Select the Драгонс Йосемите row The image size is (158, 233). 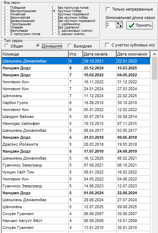click(x=76, y=144)
